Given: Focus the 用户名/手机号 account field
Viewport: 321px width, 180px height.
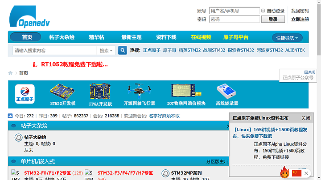Looking at the screenshot, I should coord(235,11).
